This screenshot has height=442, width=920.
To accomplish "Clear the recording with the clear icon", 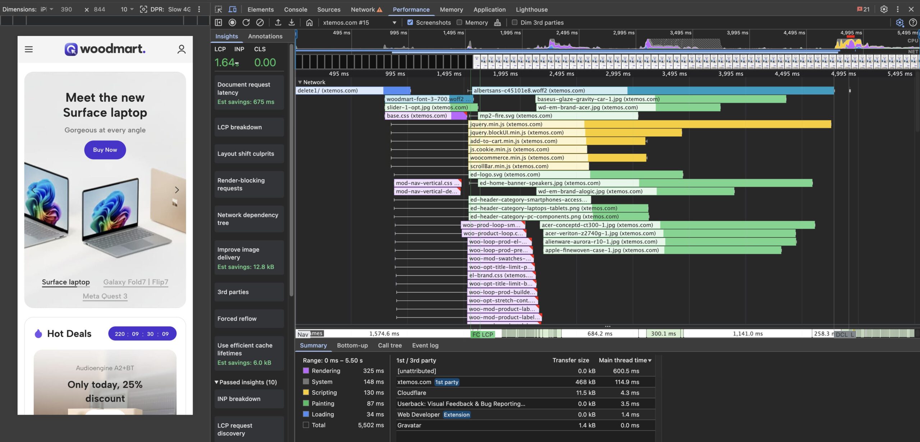I will [x=260, y=22].
